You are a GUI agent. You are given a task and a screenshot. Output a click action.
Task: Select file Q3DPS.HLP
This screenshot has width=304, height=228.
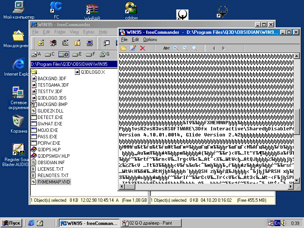pyautogui.click(x=46, y=149)
